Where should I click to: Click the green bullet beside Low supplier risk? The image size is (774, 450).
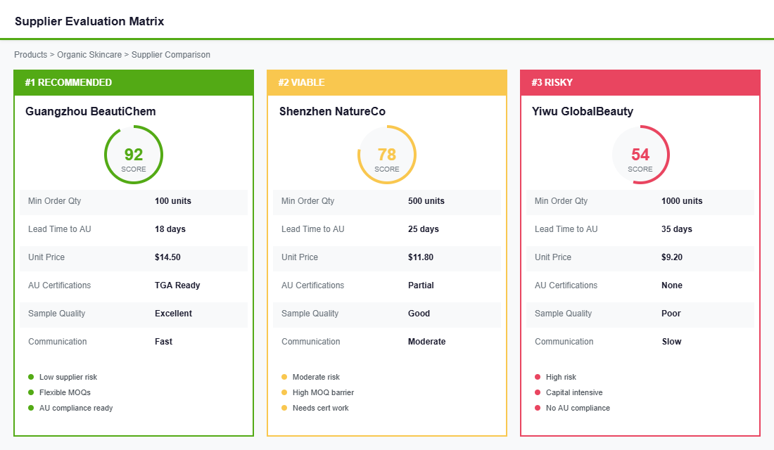click(x=30, y=377)
